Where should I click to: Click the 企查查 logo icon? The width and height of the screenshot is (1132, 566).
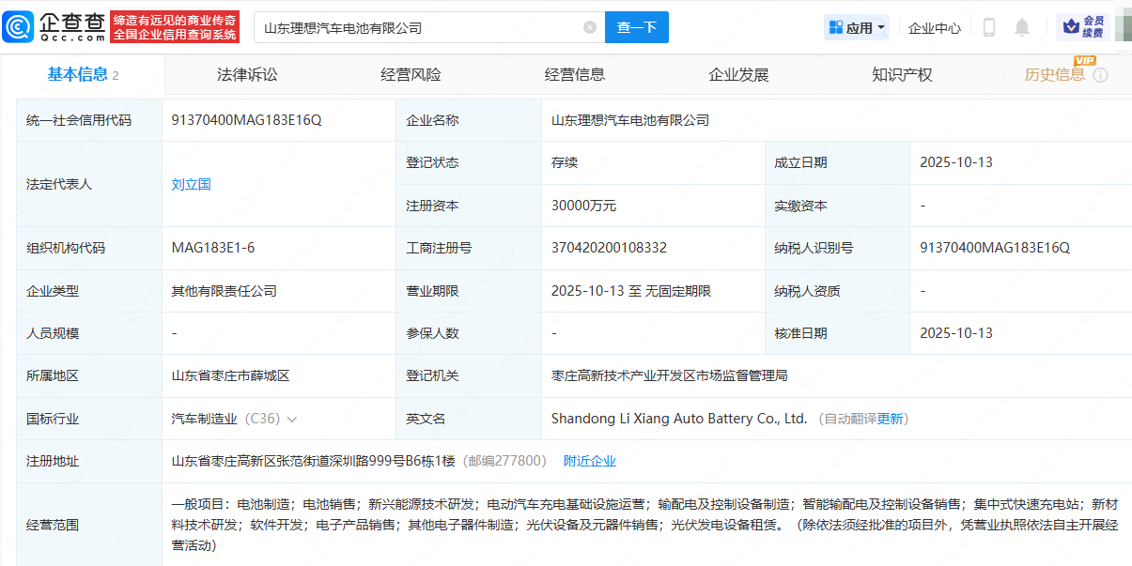19,25
